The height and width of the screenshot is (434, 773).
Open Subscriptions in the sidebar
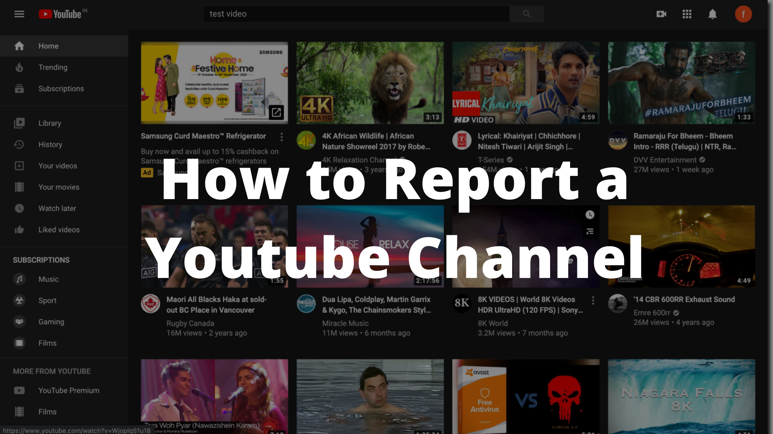[64, 89]
